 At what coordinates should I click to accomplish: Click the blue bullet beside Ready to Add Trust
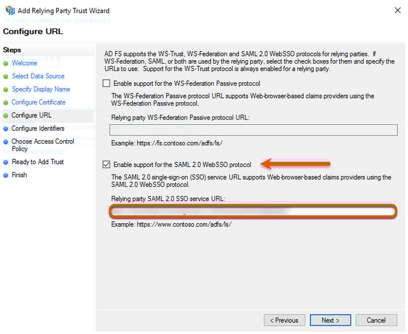[x=6, y=162]
